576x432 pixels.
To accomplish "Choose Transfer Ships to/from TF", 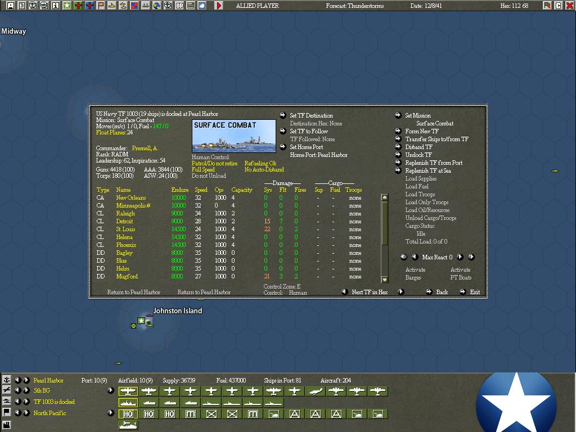I will click(436, 139).
